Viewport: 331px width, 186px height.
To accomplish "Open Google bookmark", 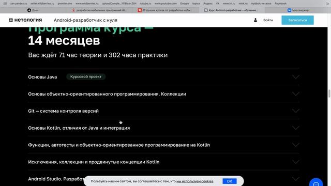I will (x=185, y=4).
